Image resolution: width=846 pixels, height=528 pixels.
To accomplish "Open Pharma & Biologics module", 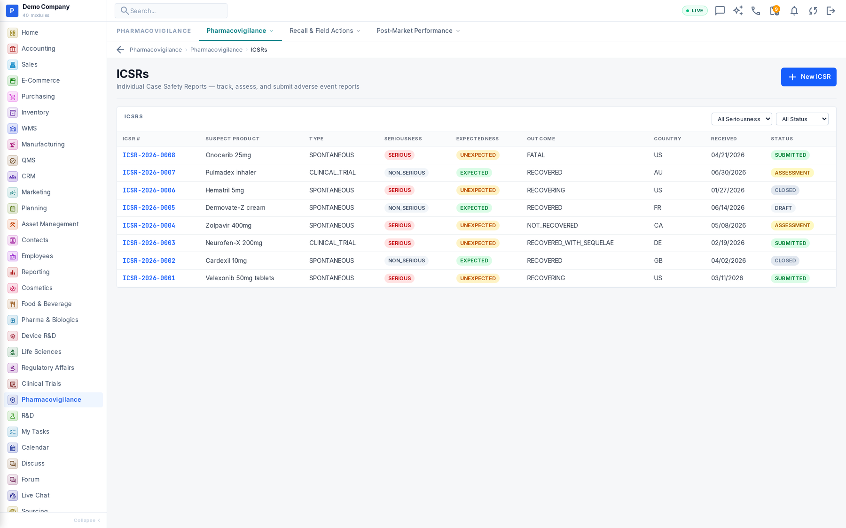I will (x=53, y=320).
